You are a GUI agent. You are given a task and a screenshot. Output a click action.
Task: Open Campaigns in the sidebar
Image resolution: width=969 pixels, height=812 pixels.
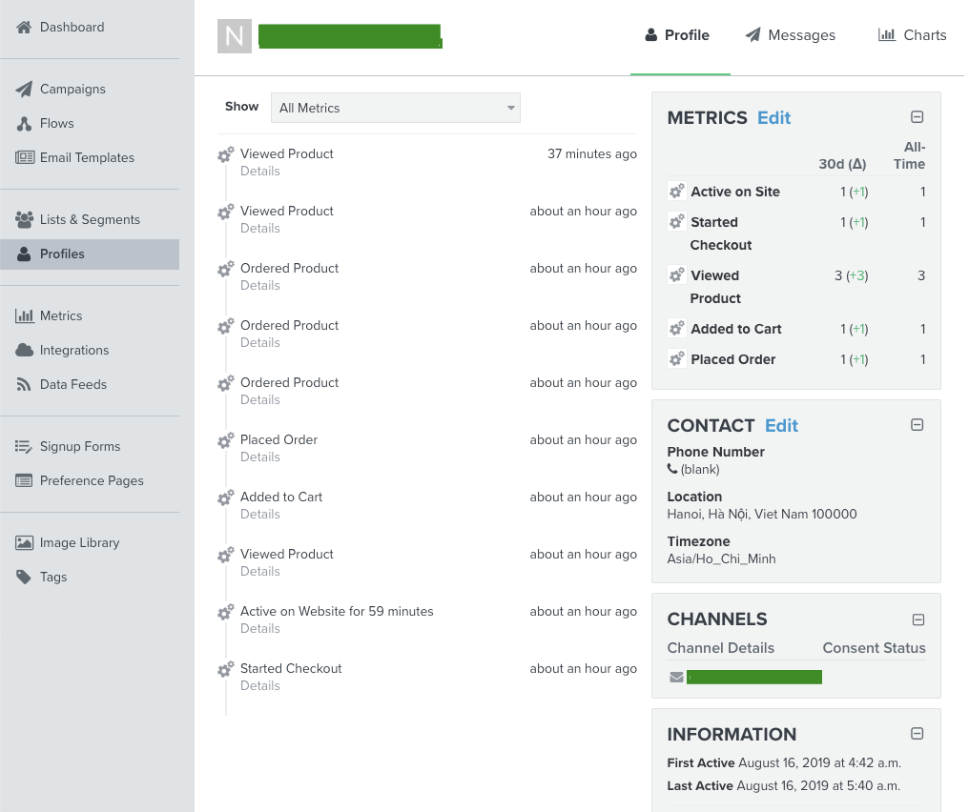[72, 89]
